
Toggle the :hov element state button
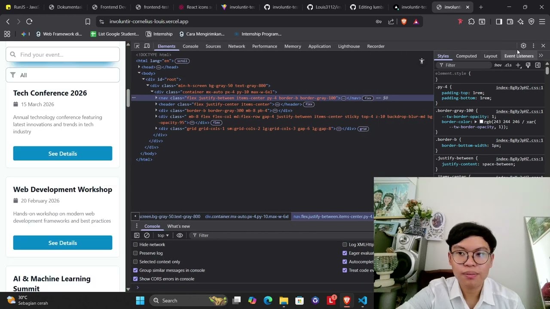pos(498,65)
